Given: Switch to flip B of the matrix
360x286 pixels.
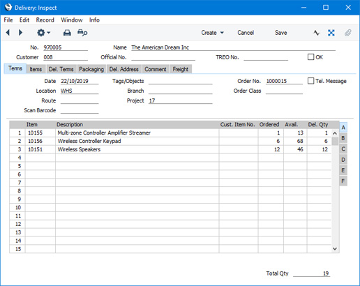Looking at the screenshot, I should 343,138.
